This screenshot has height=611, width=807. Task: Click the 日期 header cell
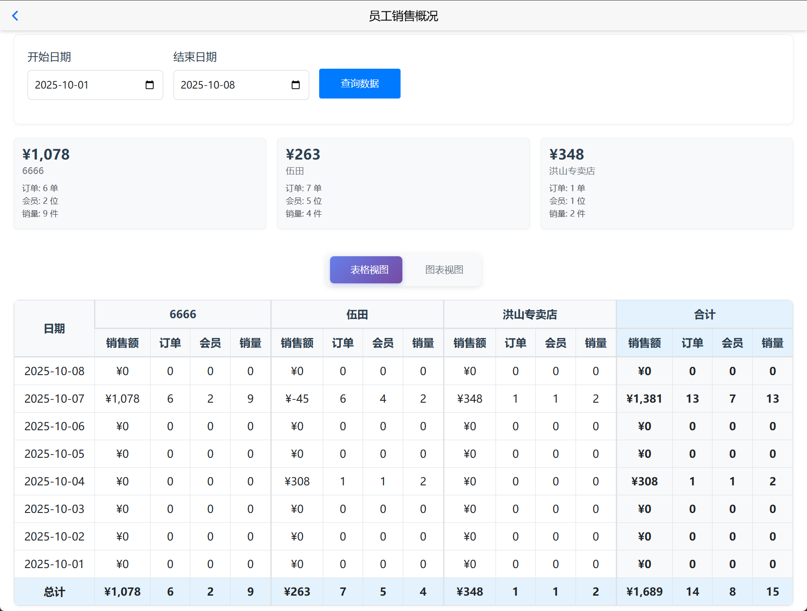coord(54,329)
